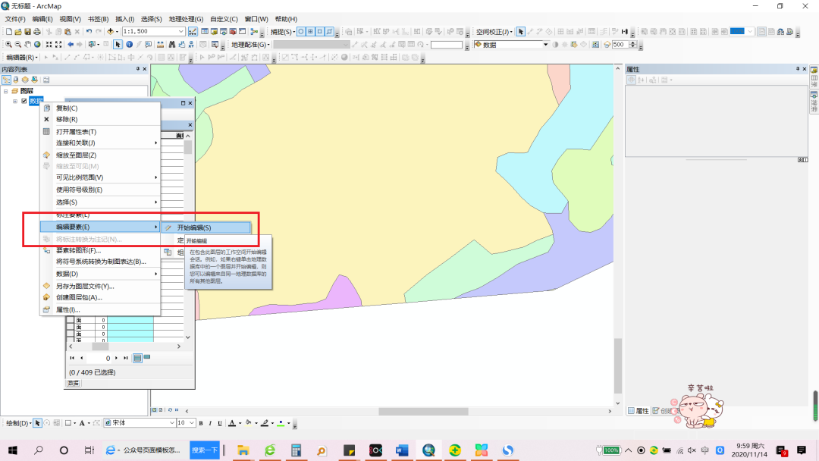Screen dimensions: 819x461
Task: Click List By Selection icon in table of contents
Action: [34, 80]
